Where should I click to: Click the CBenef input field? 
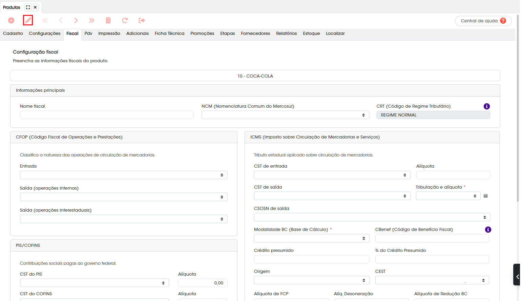coord(432,238)
